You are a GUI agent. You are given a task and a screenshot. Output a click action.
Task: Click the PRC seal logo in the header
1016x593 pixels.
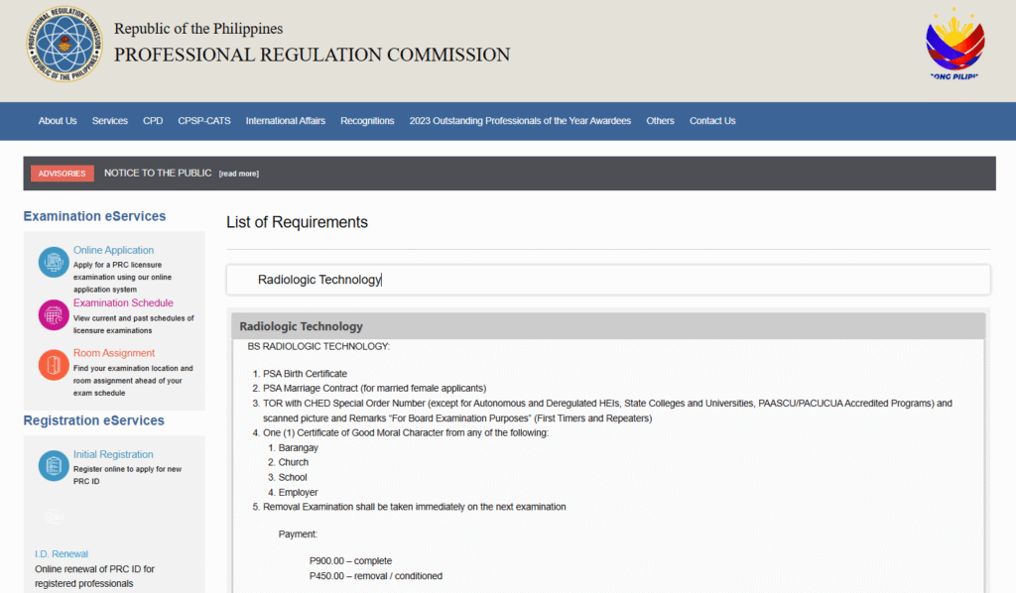pyautogui.click(x=63, y=46)
